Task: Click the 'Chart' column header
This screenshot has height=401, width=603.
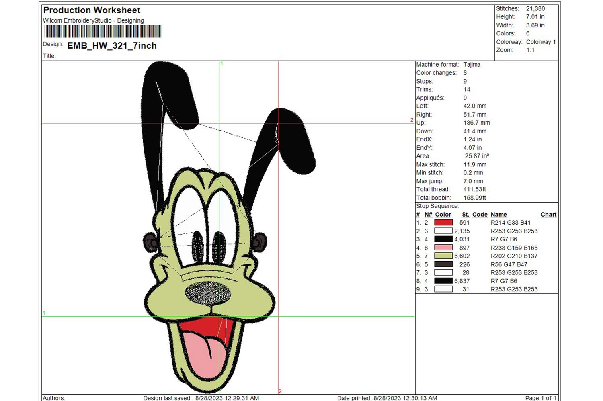Action: tap(549, 215)
